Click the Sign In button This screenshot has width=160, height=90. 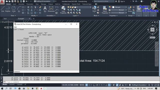tap(121, 1)
